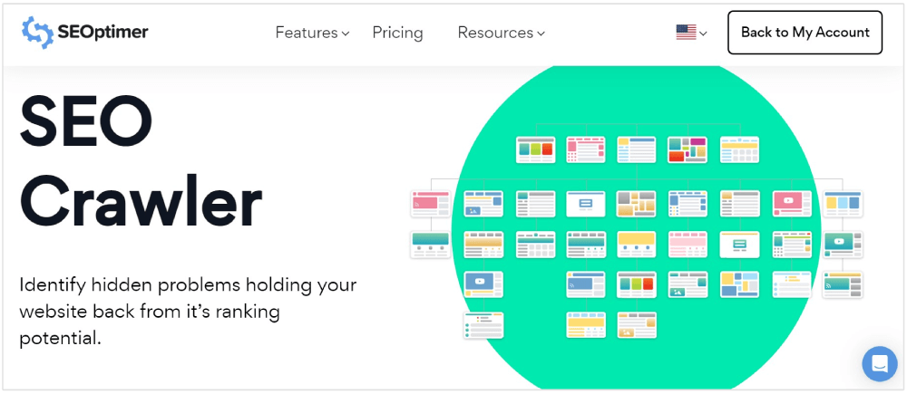Click the teal RSS feed page thumbnail
The height and width of the screenshot is (394, 907).
pyautogui.click(x=844, y=283)
